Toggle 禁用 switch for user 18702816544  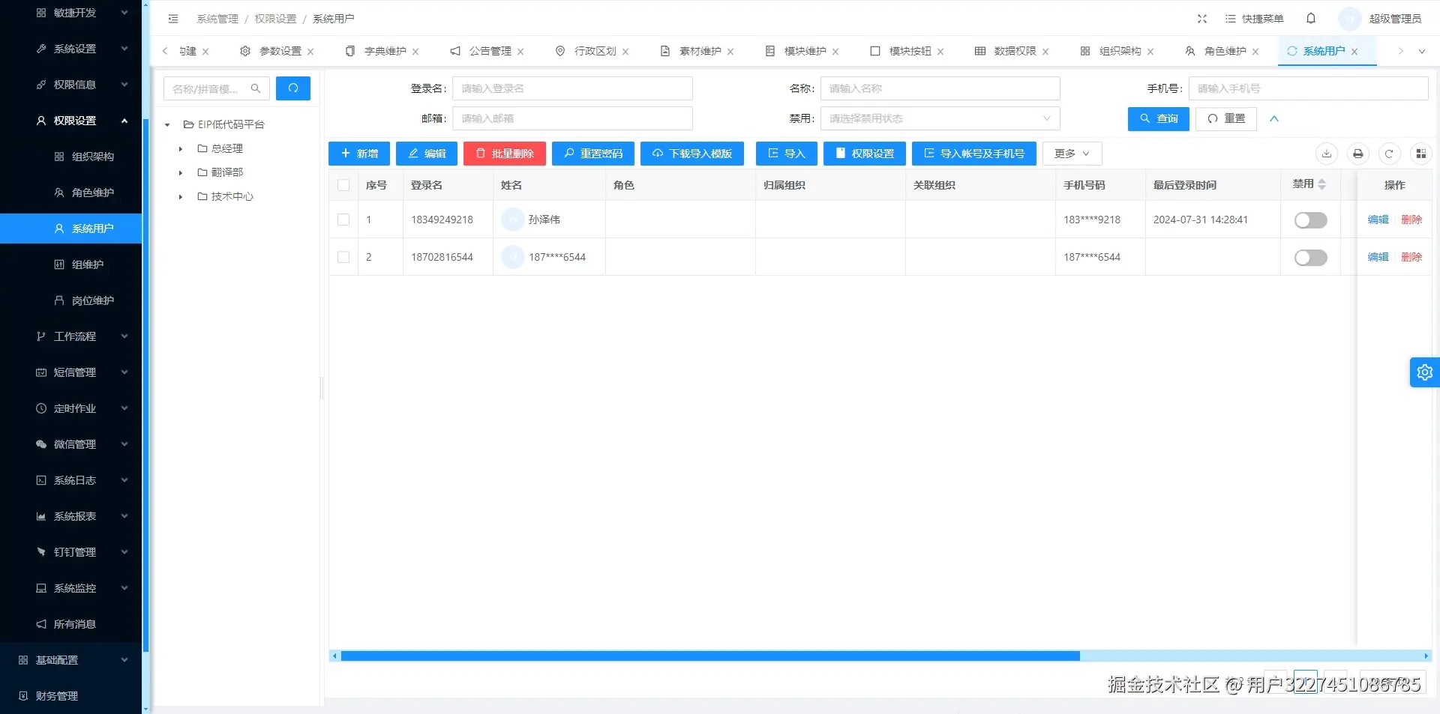(1311, 258)
